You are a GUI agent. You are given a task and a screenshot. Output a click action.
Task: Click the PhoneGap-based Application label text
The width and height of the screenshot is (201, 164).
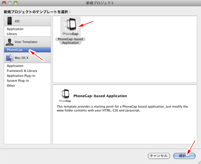click(x=70, y=41)
